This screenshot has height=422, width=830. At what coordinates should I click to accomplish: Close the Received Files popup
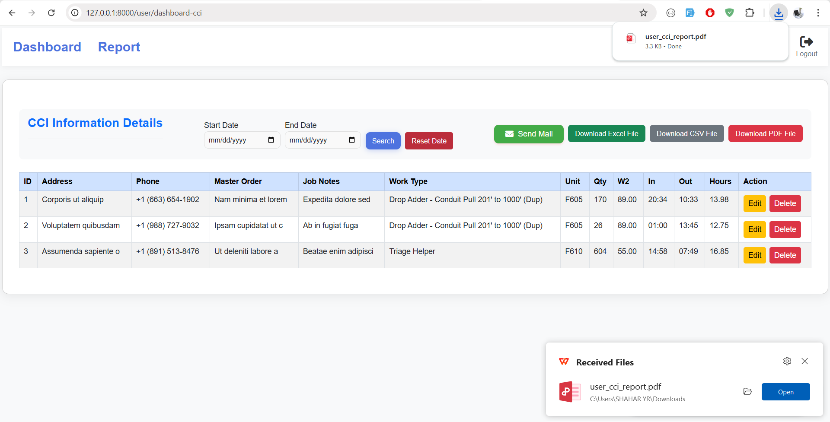point(804,361)
